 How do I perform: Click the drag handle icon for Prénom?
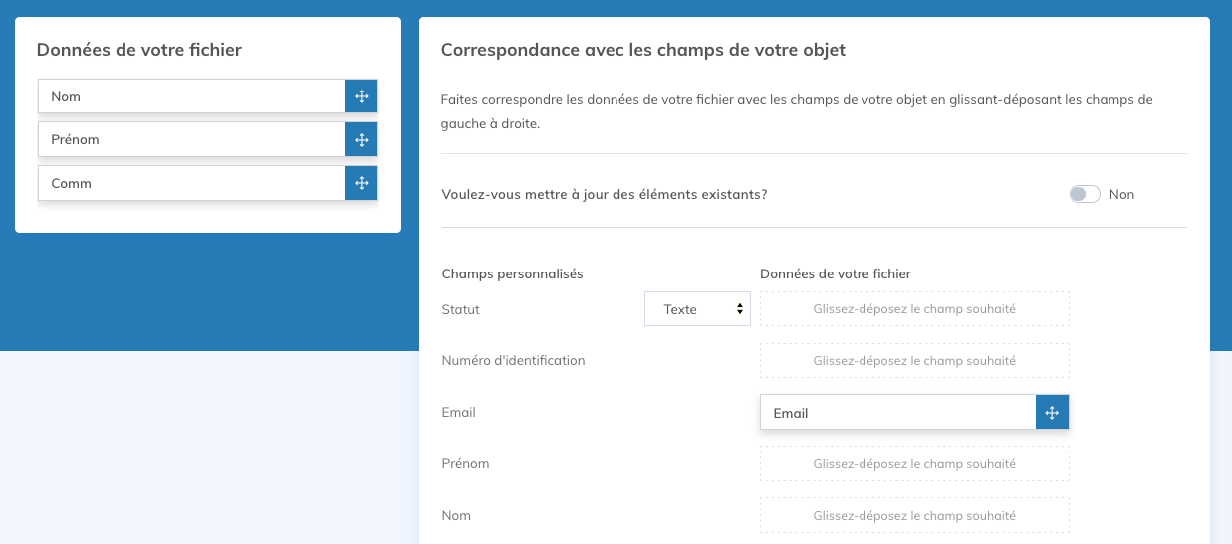[x=361, y=139]
